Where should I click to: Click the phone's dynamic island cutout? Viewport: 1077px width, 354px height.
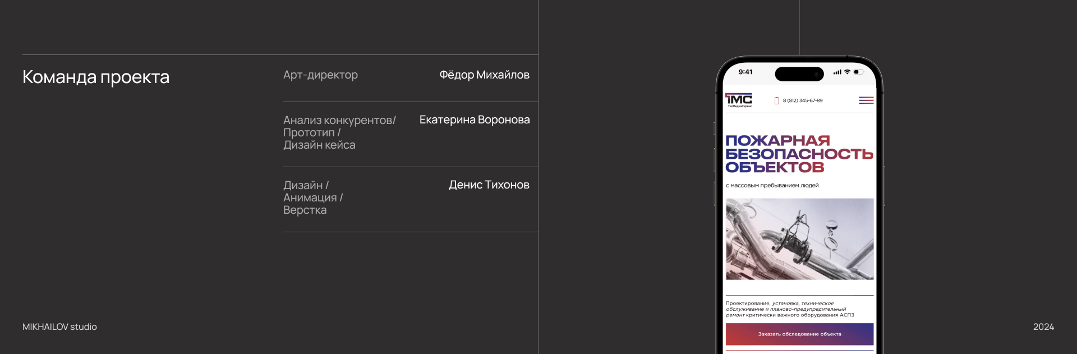(799, 73)
